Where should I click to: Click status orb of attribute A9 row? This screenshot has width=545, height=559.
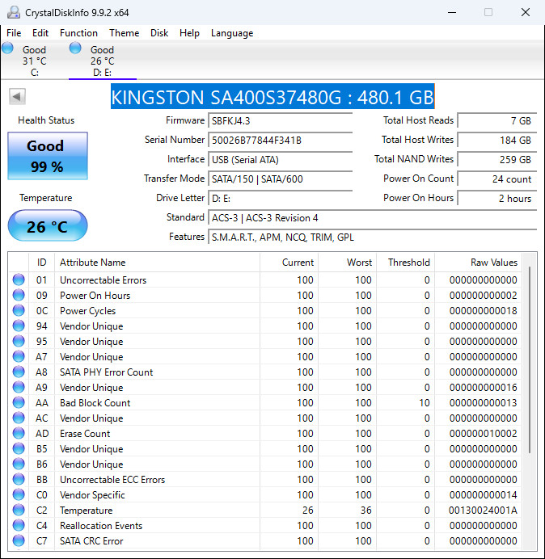point(19,387)
